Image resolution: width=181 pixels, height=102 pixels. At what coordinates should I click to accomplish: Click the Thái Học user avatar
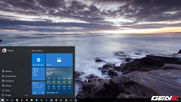(4, 50)
